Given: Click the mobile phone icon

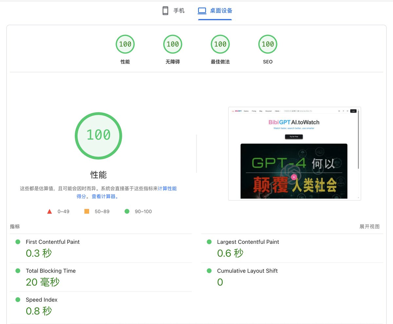Looking at the screenshot, I should coord(165,11).
